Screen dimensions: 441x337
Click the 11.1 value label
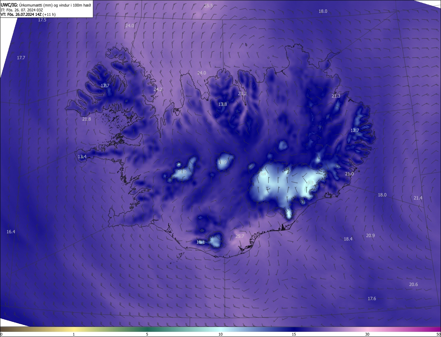coord(201,242)
